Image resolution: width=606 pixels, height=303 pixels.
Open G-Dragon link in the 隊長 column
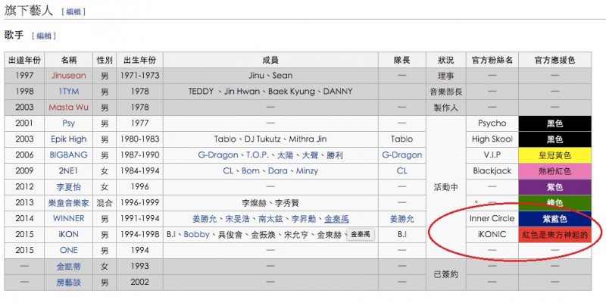402,155
